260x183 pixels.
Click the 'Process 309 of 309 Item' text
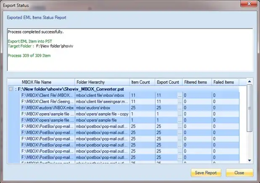pyautogui.click(x=29, y=56)
